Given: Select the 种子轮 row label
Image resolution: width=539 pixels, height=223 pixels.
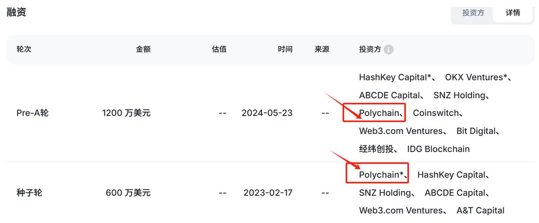Looking at the screenshot, I should [29, 193].
